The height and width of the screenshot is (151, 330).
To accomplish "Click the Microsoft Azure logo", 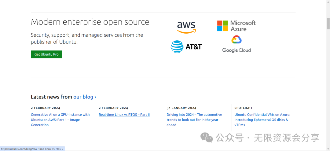I will [236, 26].
